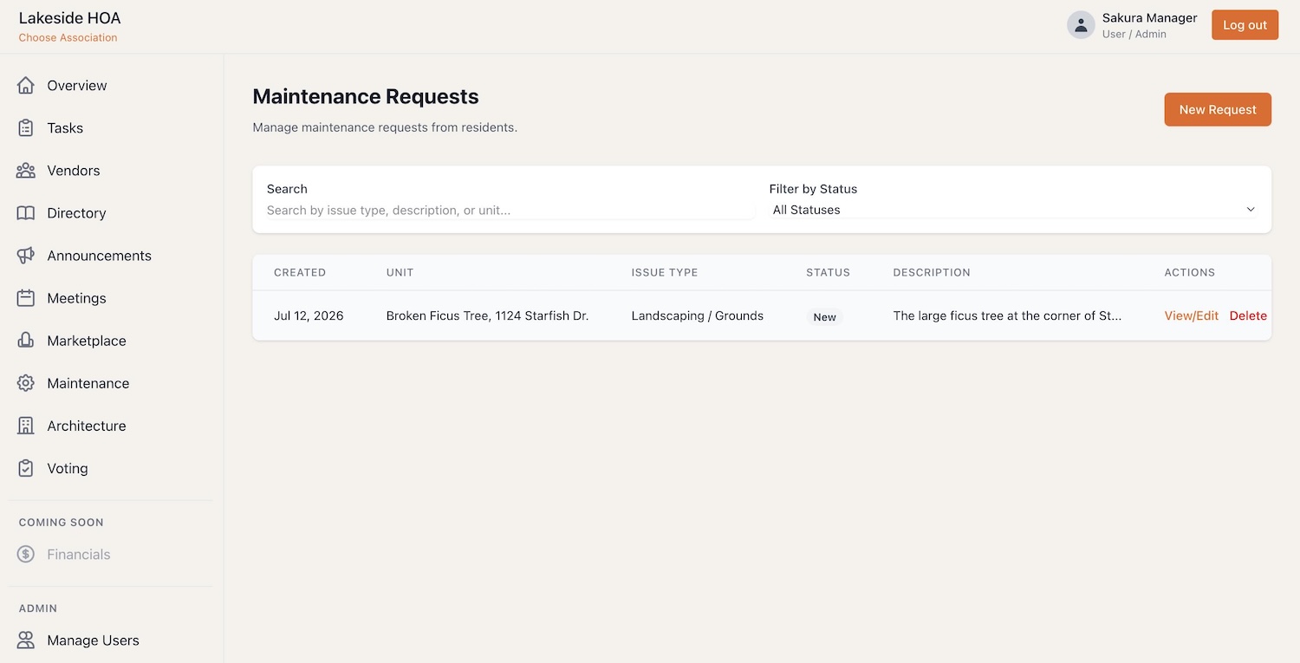Click the Vendors people icon

(26, 170)
